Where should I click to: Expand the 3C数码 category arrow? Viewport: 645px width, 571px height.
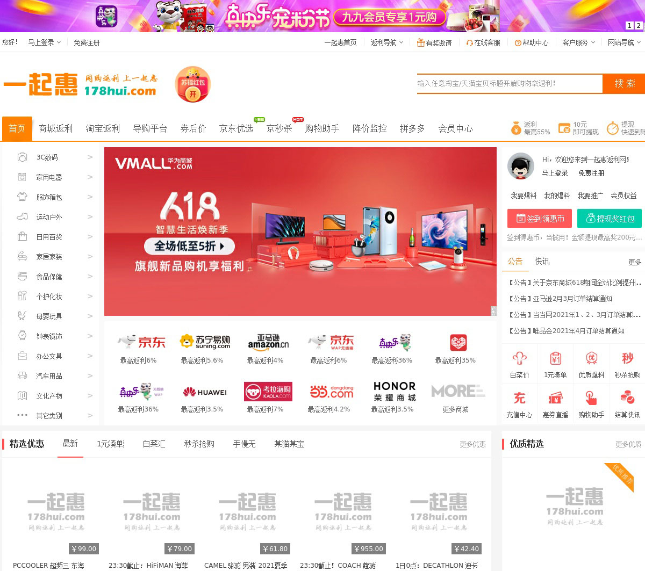pos(90,157)
